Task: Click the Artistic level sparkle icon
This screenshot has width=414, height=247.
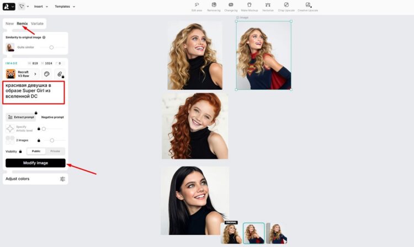Action: click(10, 128)
